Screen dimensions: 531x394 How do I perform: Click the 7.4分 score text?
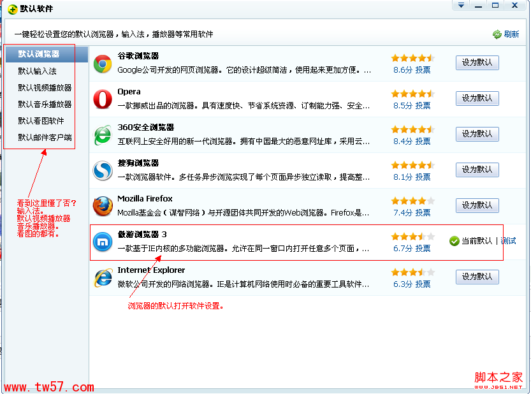(x=403, y=213)
